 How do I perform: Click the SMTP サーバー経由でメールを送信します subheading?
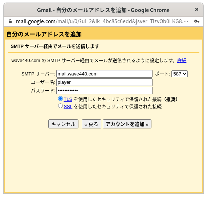pos(55,46)
